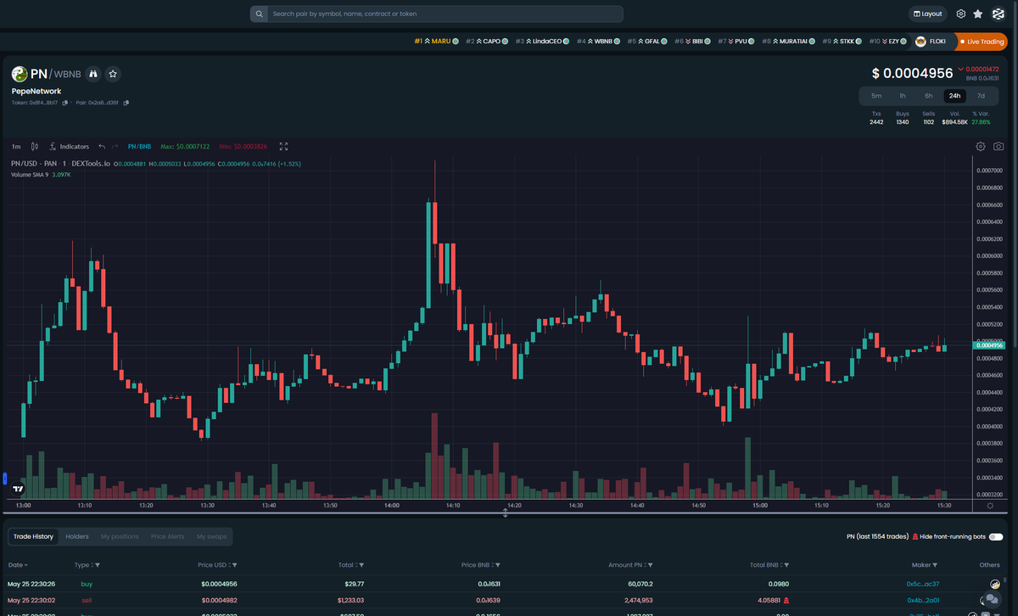The image size is (1018, 616).
Task: Open the candlestick chart style selector
Action: click(x=35, y=146)
